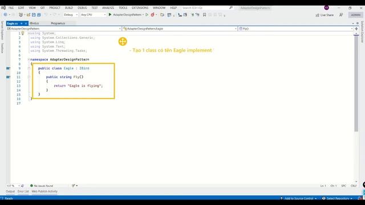Open the Any CPU platform dropdown
Viewport: 365px width, 205px height.
pos(93,15)
